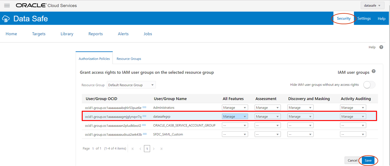
Task: Click the Assessment column header
Action: (266, 99)
